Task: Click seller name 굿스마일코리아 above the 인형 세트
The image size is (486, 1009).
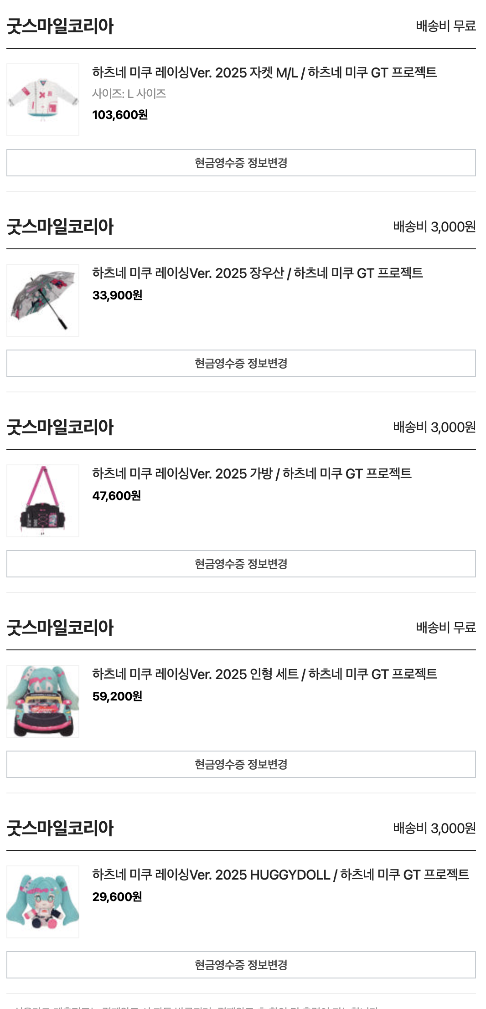Action: pos(60,628)
